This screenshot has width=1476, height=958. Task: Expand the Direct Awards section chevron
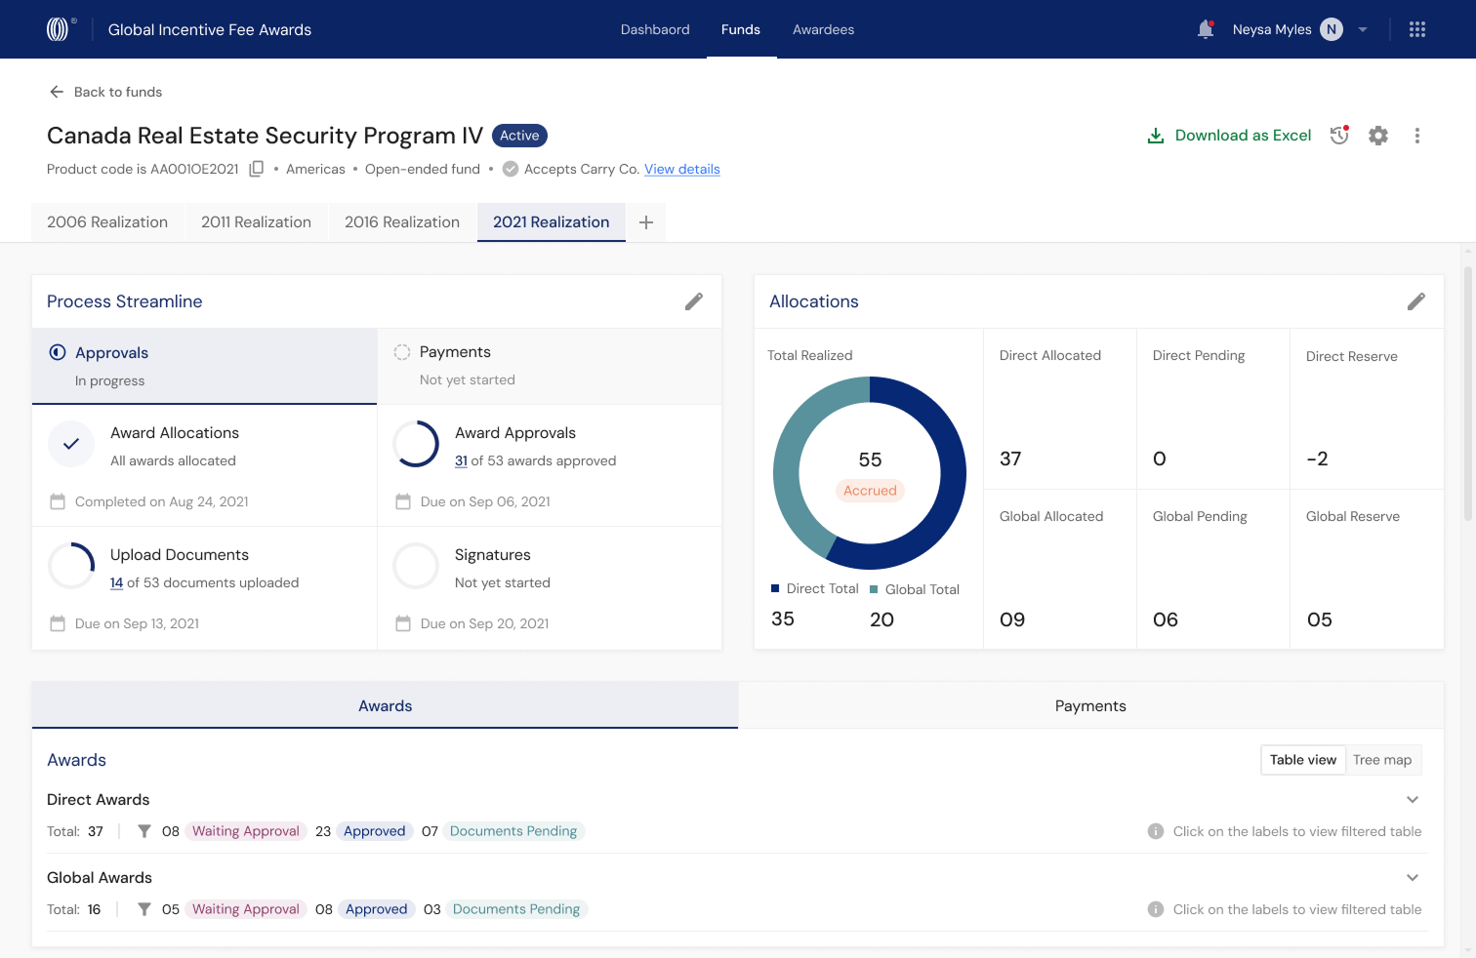1413,800
